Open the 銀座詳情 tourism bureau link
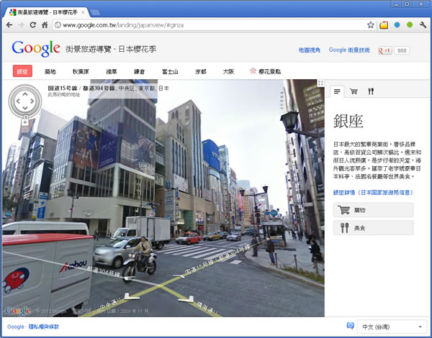 (x=373, y=193)
